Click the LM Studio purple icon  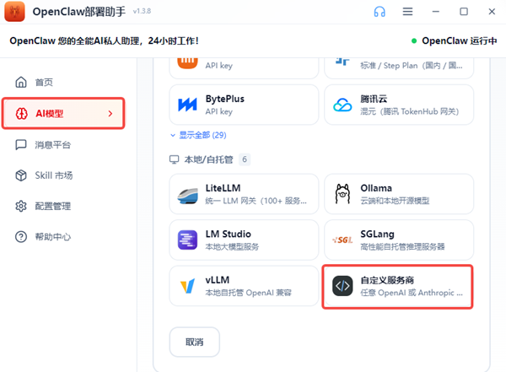point(187,240)
